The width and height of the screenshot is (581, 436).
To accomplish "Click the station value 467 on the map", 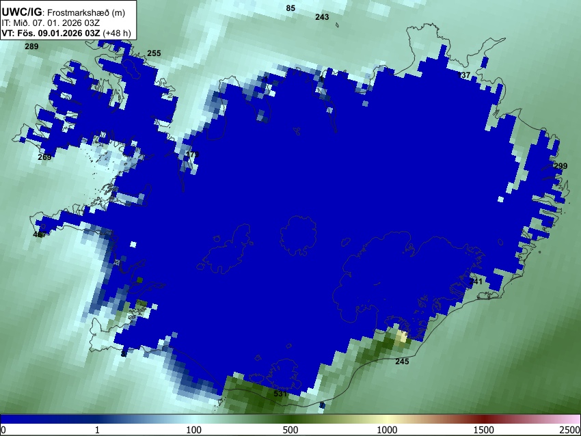I will [40, 234].
